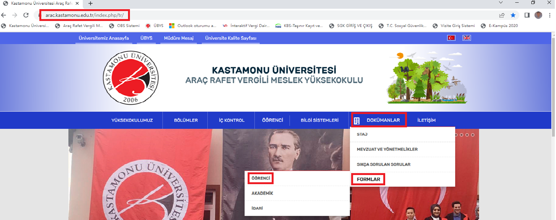Open a new browser tab with plus
The width and height of the screenshot is (556, 220).
click(x=91, y=3)
